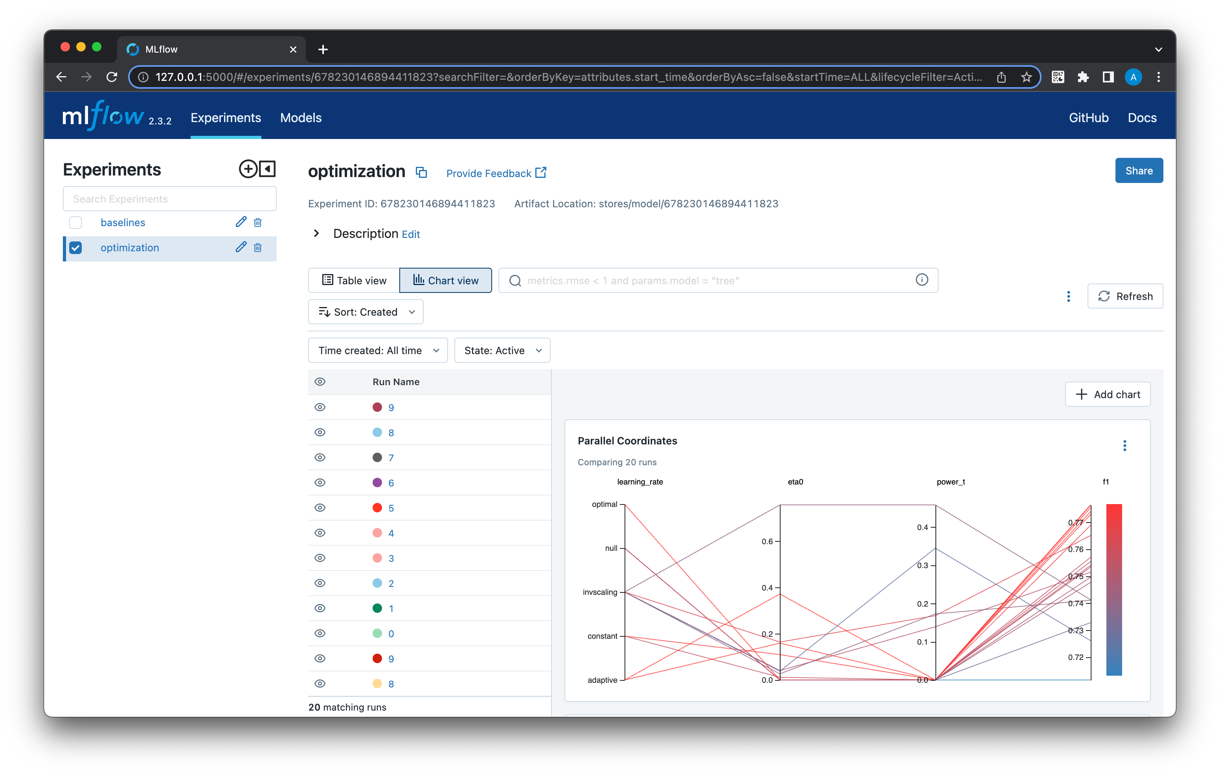Click pencil icon to rename baselines experiment
The height and width of the screenshot is (775, 1220).
(x=241, y=222)
